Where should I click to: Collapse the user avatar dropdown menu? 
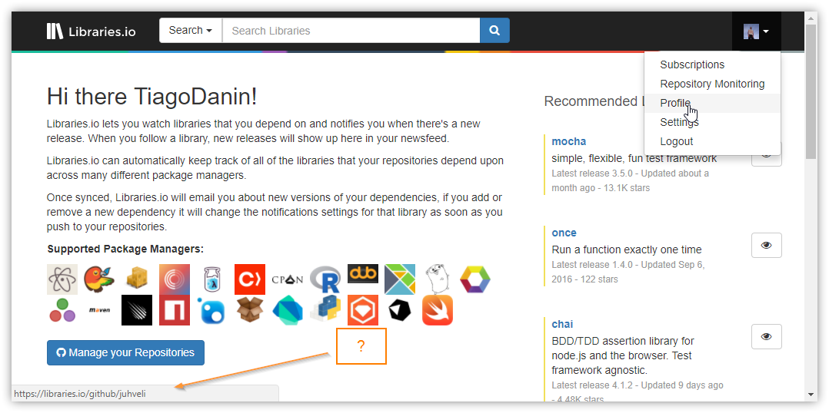(756, 31)
